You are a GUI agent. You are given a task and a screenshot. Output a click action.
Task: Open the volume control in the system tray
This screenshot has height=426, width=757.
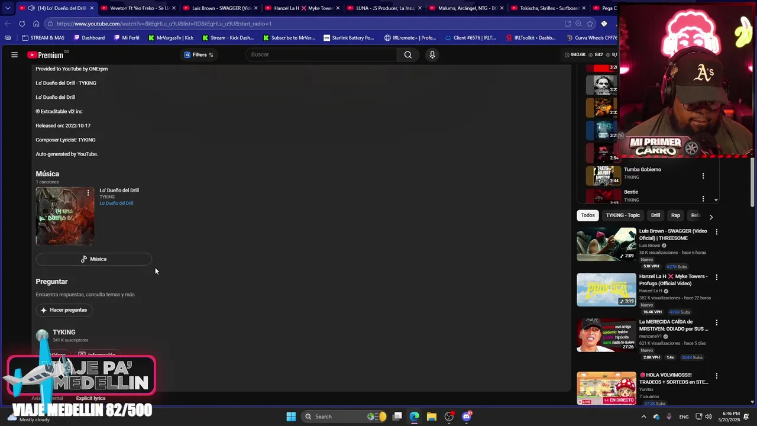tap(709, 417)
